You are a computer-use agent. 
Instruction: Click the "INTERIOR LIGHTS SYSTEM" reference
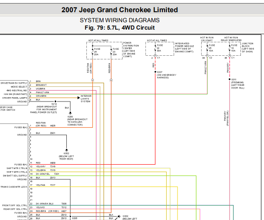(86, 98)
